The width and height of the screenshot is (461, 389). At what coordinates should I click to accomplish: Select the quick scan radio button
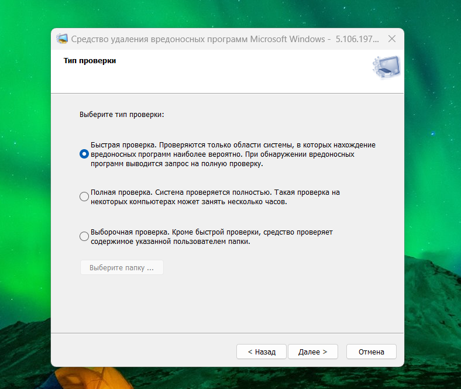pyautogui.click(x=84, y=154)
